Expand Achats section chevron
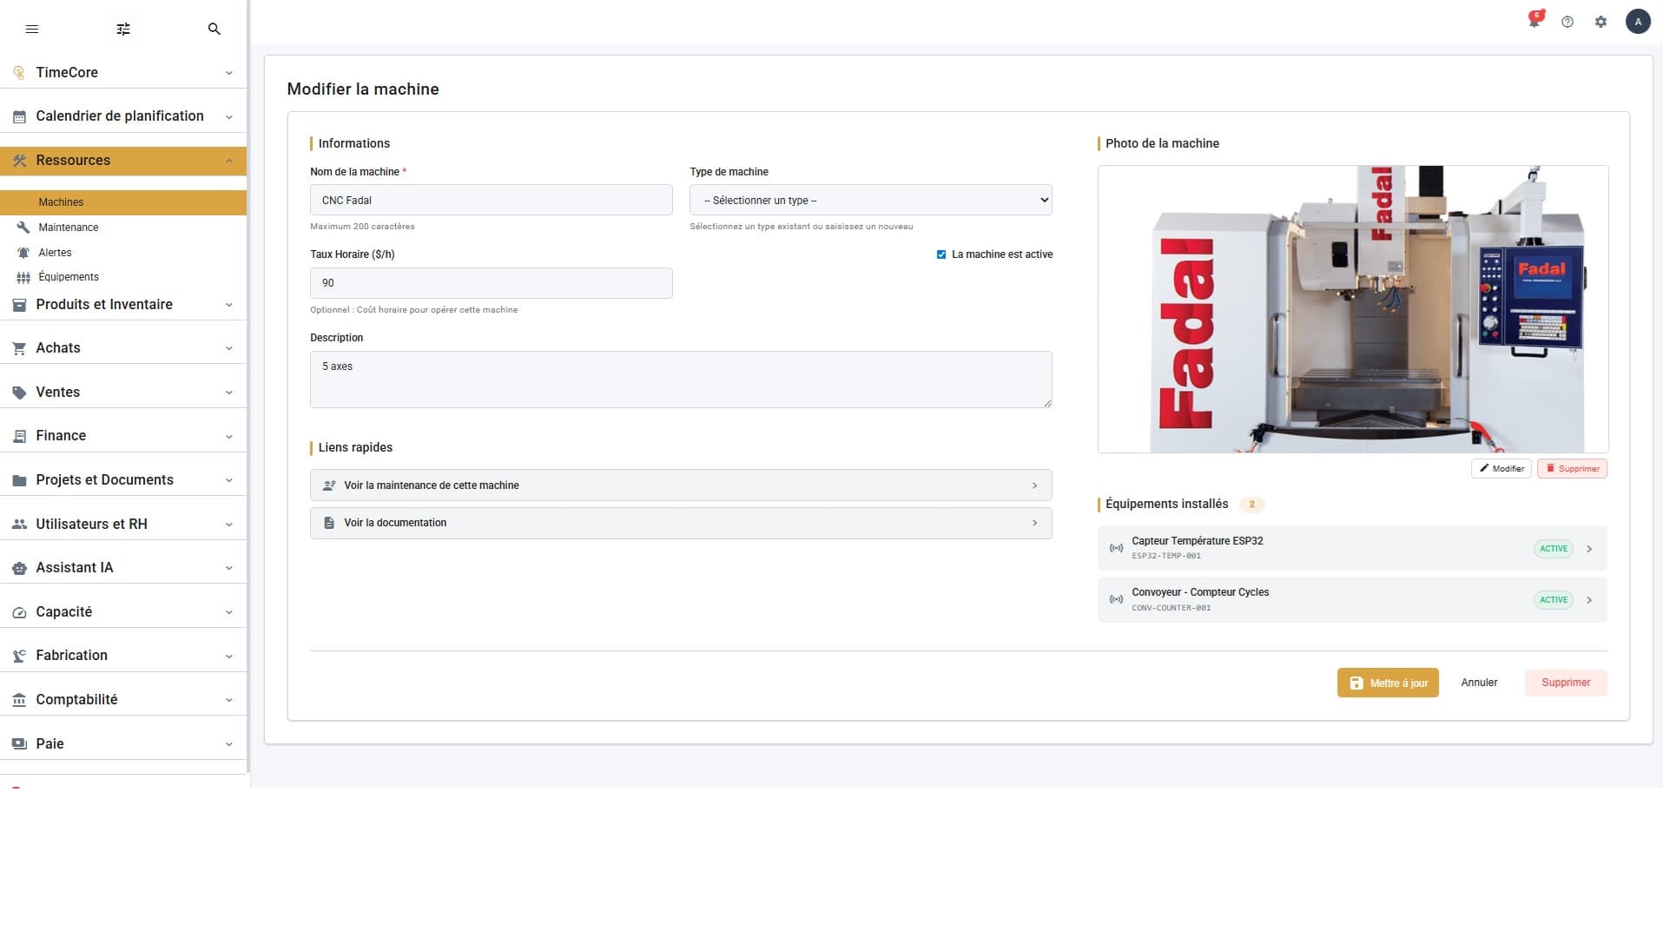This screenshot has width=1663, height=931. click(x=229, y=348)
